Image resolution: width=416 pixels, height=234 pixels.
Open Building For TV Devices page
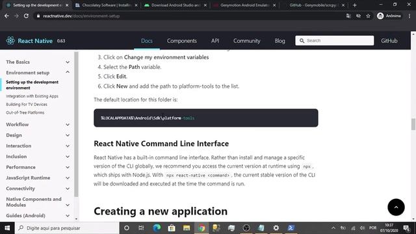pos(27,104)
